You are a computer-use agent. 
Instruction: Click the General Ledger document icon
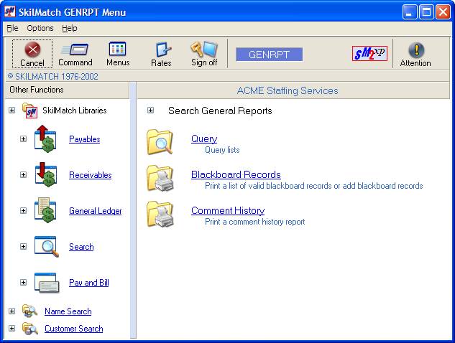[45, 211]
